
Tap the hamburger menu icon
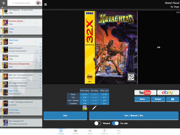(45, 5)
